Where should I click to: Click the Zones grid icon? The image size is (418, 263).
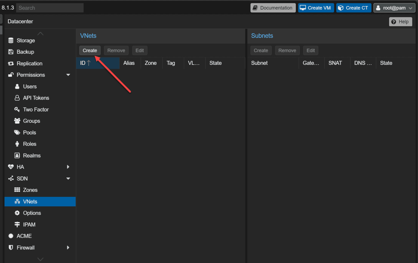(x=17, y=190)
